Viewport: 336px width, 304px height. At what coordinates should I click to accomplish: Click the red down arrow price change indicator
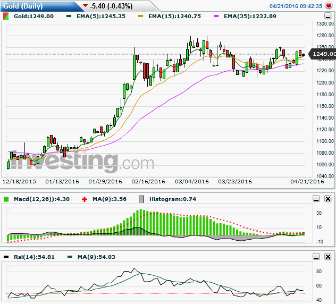(85, 5)
